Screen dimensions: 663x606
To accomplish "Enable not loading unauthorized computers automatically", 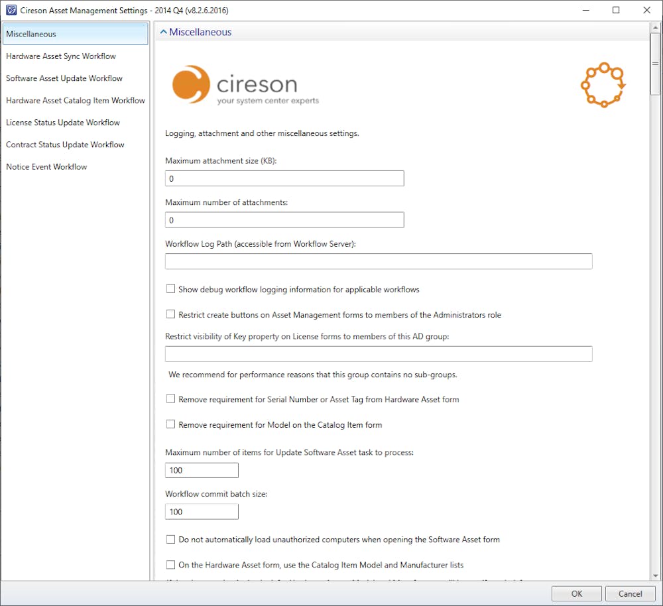I will 170,539.
